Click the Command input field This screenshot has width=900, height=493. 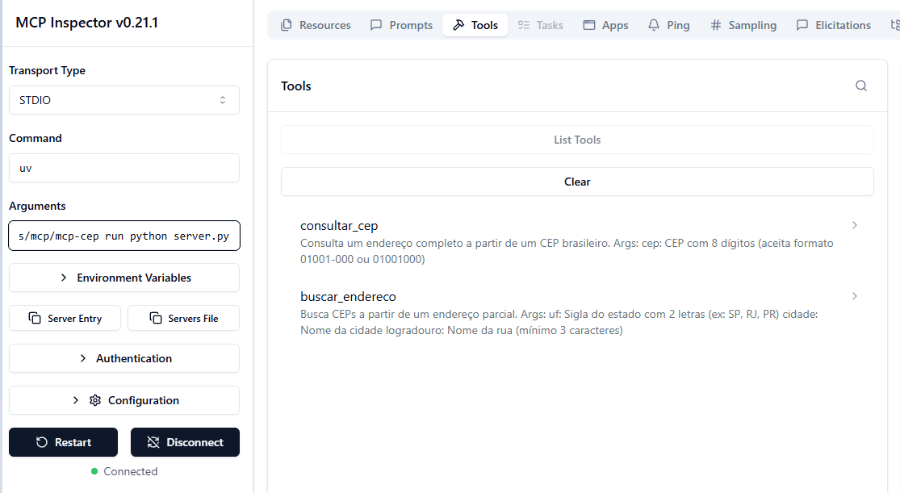point(124,168)
